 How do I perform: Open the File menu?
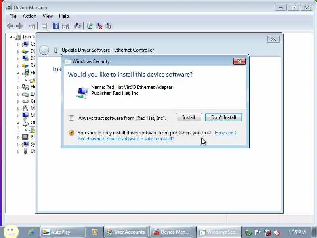tap(13, 16)
